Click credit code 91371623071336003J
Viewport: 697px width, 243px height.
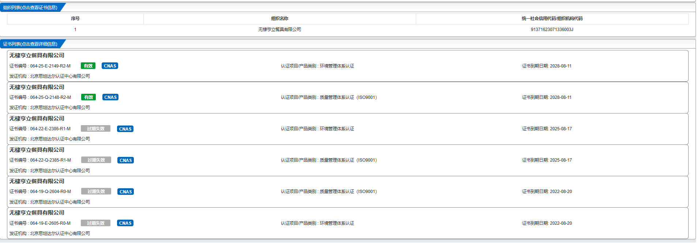pos(552,30)
